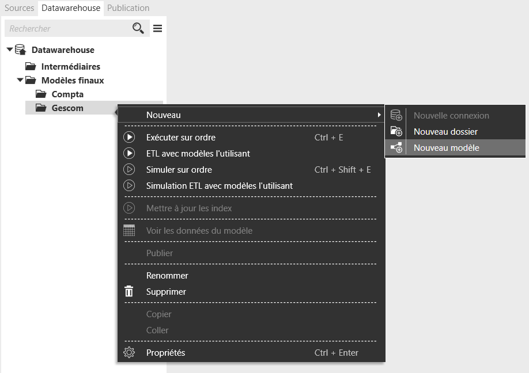Click in the Rechercher search field
Viewport: 529px width, 373px height.
tap(67, 28)
